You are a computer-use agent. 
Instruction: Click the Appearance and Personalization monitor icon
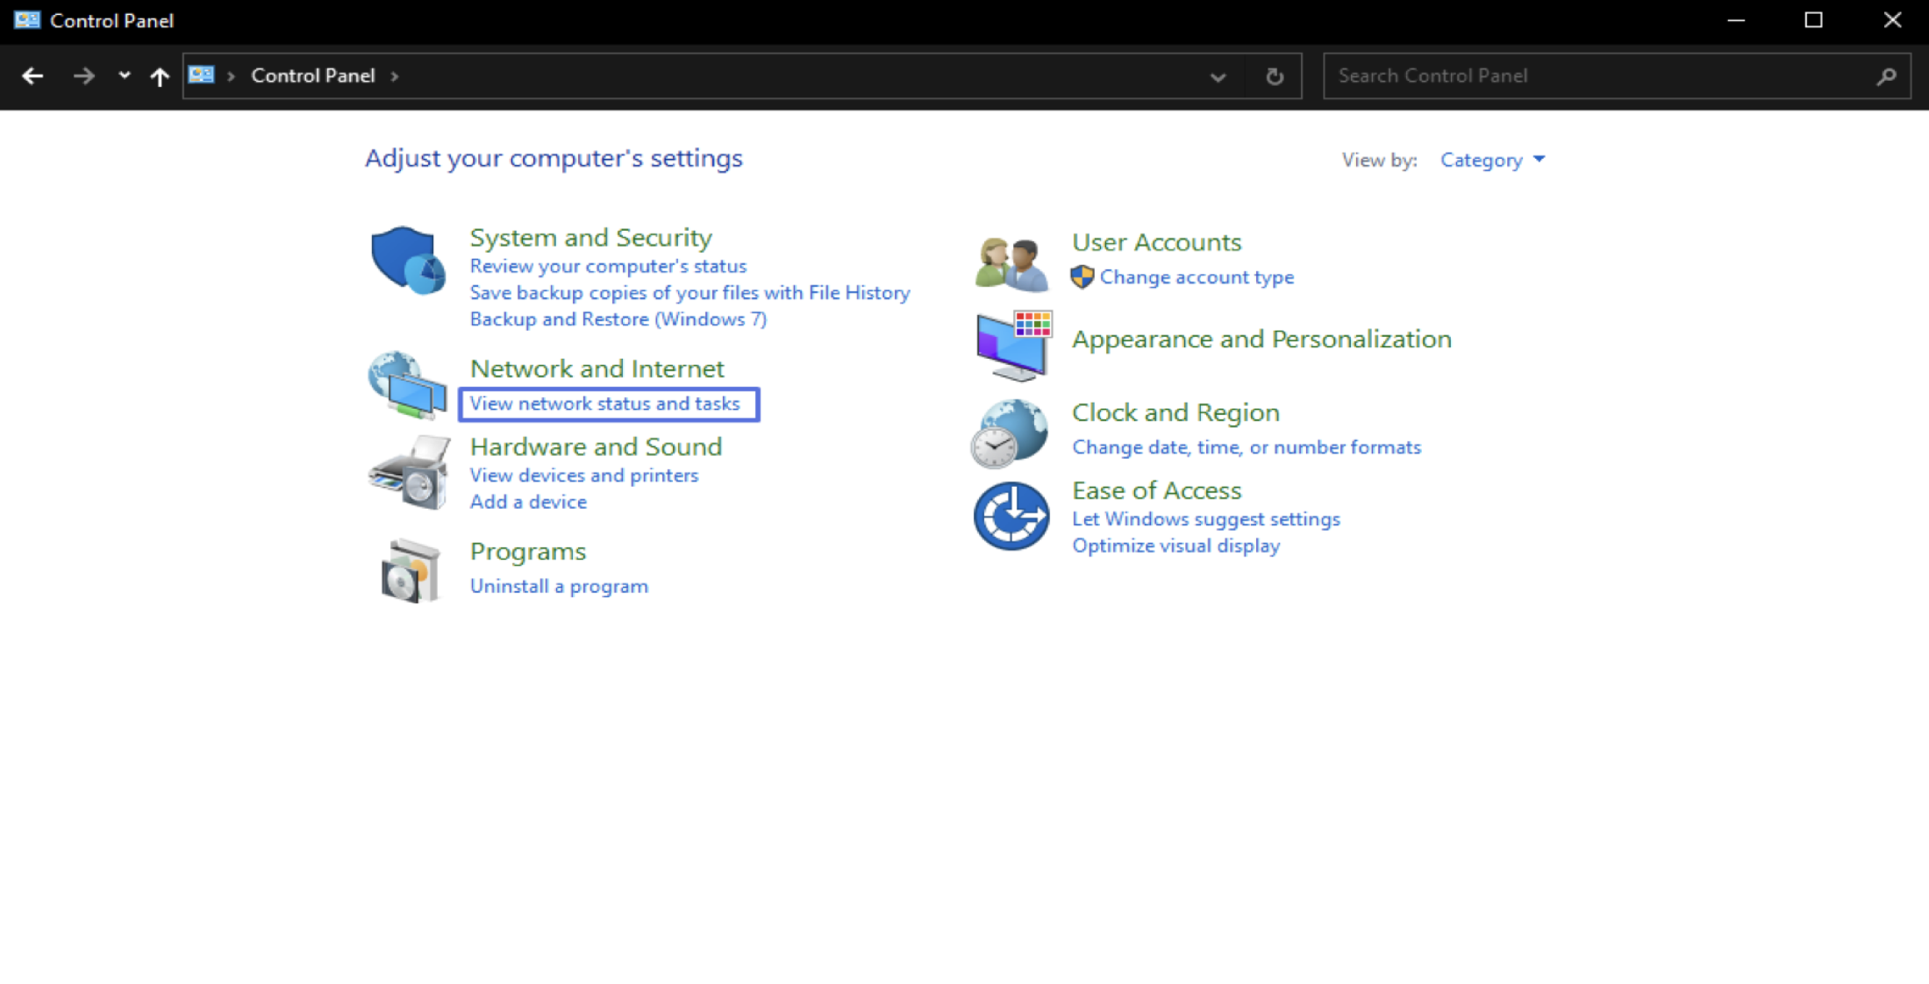click(x=1013, y=345)
